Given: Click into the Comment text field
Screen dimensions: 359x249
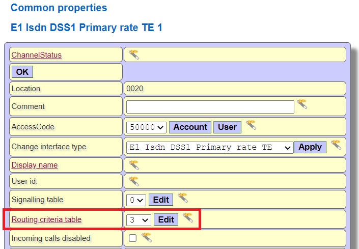Looking at the screenshot, I should point(210,107).
